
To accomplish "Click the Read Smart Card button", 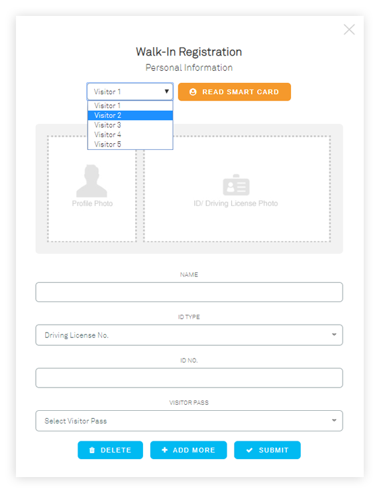I will [x=234, y=92].
